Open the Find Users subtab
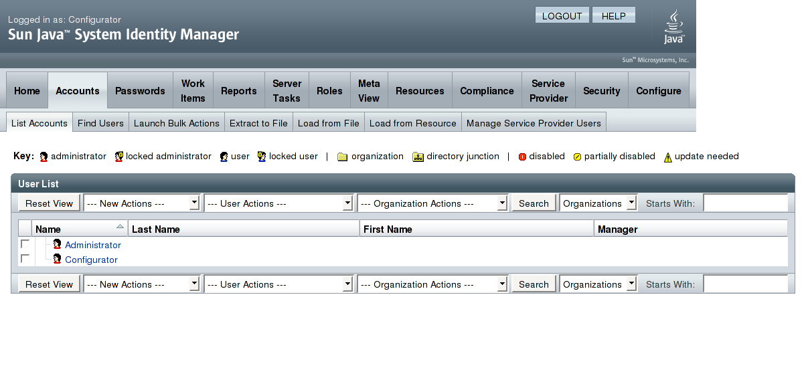This screenshot has height=390, width=806. [100, 123]
